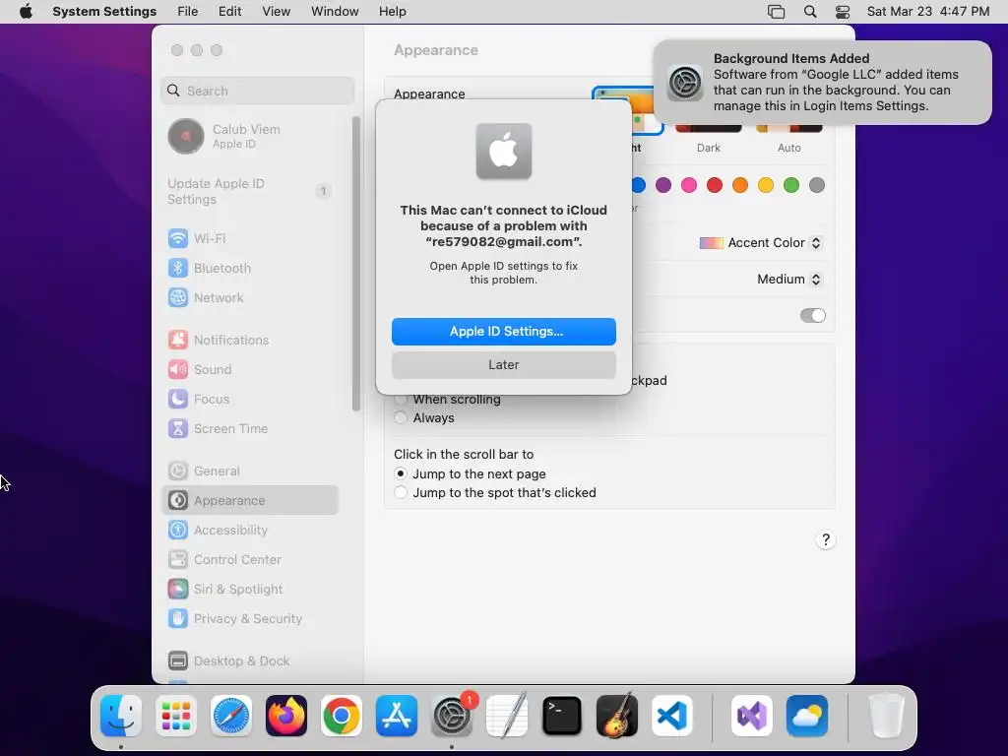Open TextEdit from the Dock
Image resolution: width=1008 pixels, height=756 pixels.
tap(507, 716)
